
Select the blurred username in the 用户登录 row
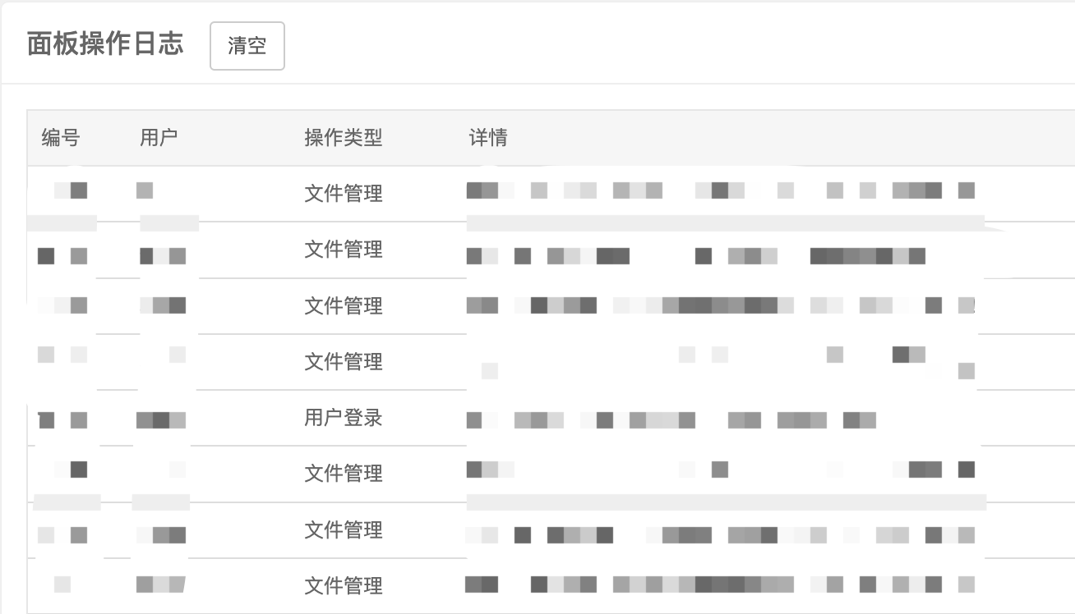coord(161,420)
